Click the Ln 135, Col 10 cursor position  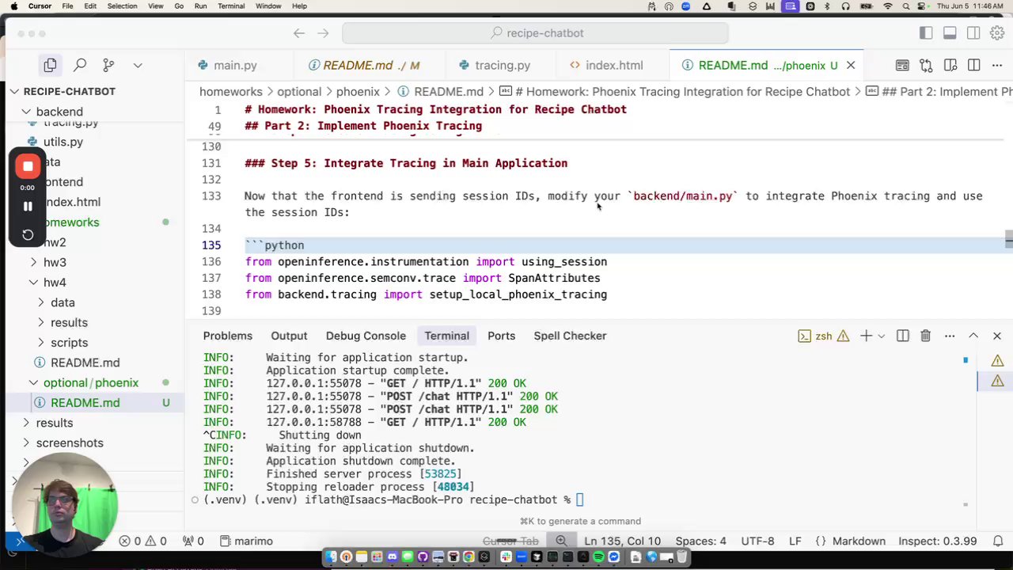(622, 541)
